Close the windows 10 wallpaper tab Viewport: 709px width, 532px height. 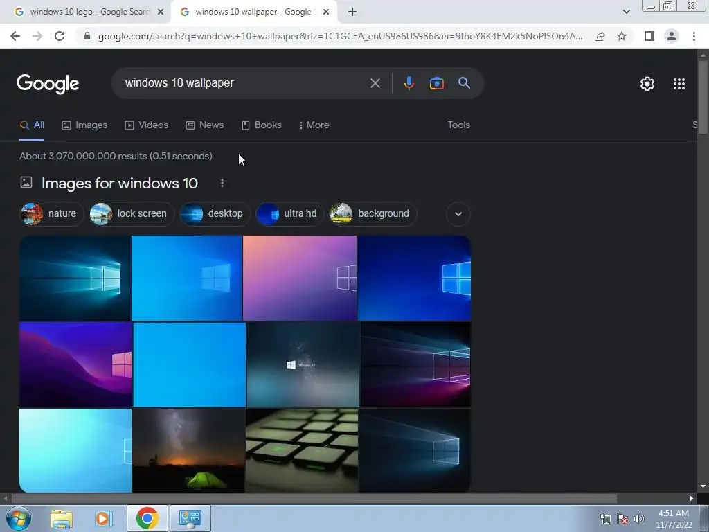coord(326,12)
